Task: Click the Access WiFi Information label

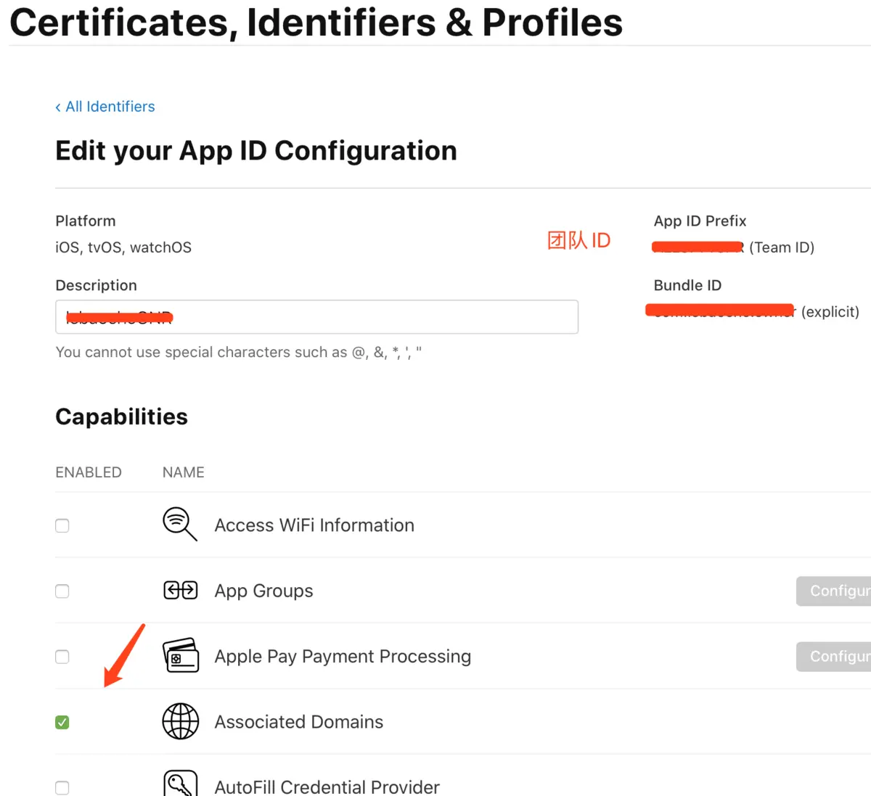Action: pos(314,525)
